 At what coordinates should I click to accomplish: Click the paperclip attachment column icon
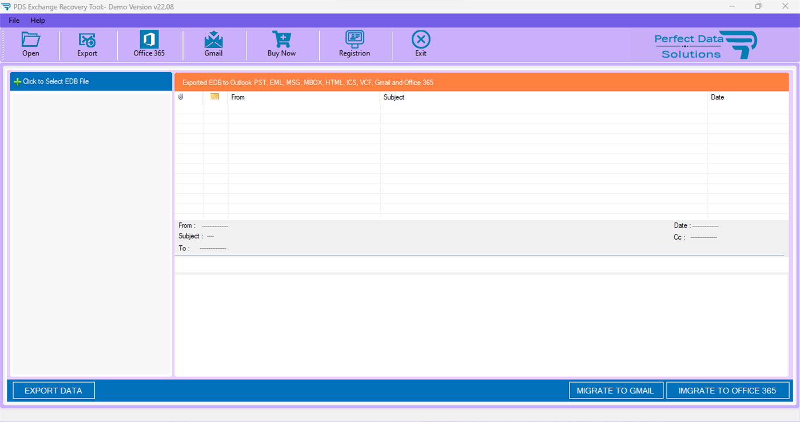(181, 97)
